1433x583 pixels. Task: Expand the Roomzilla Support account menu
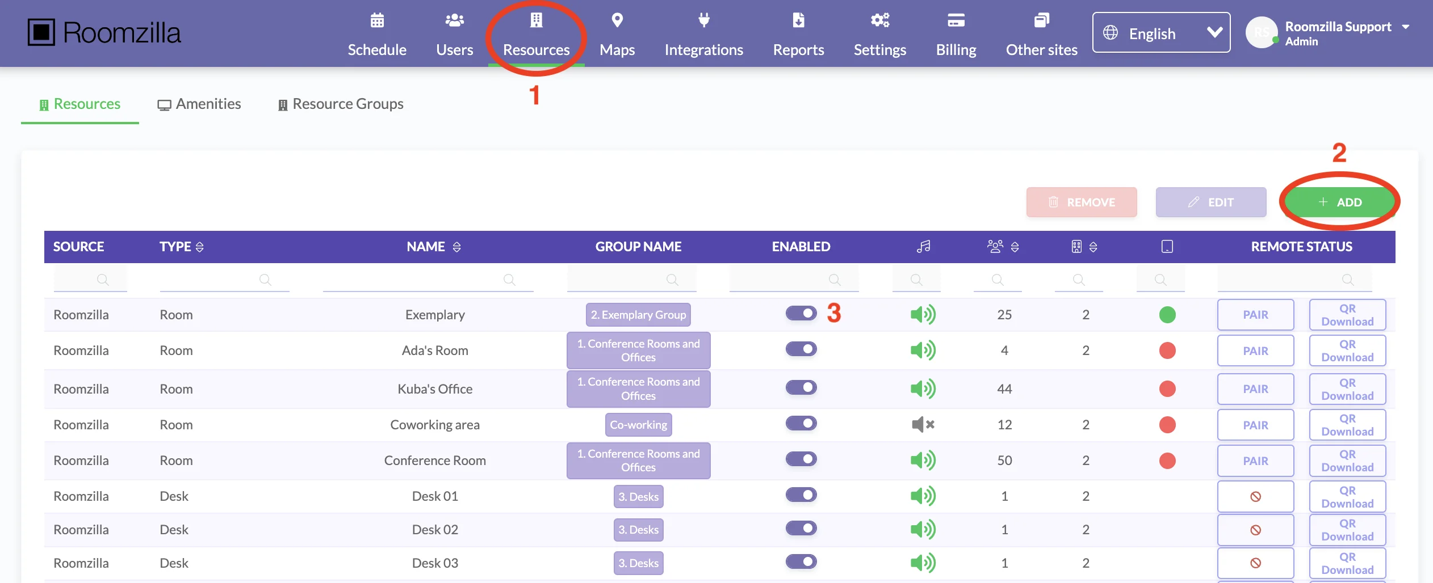[1405, 27]
